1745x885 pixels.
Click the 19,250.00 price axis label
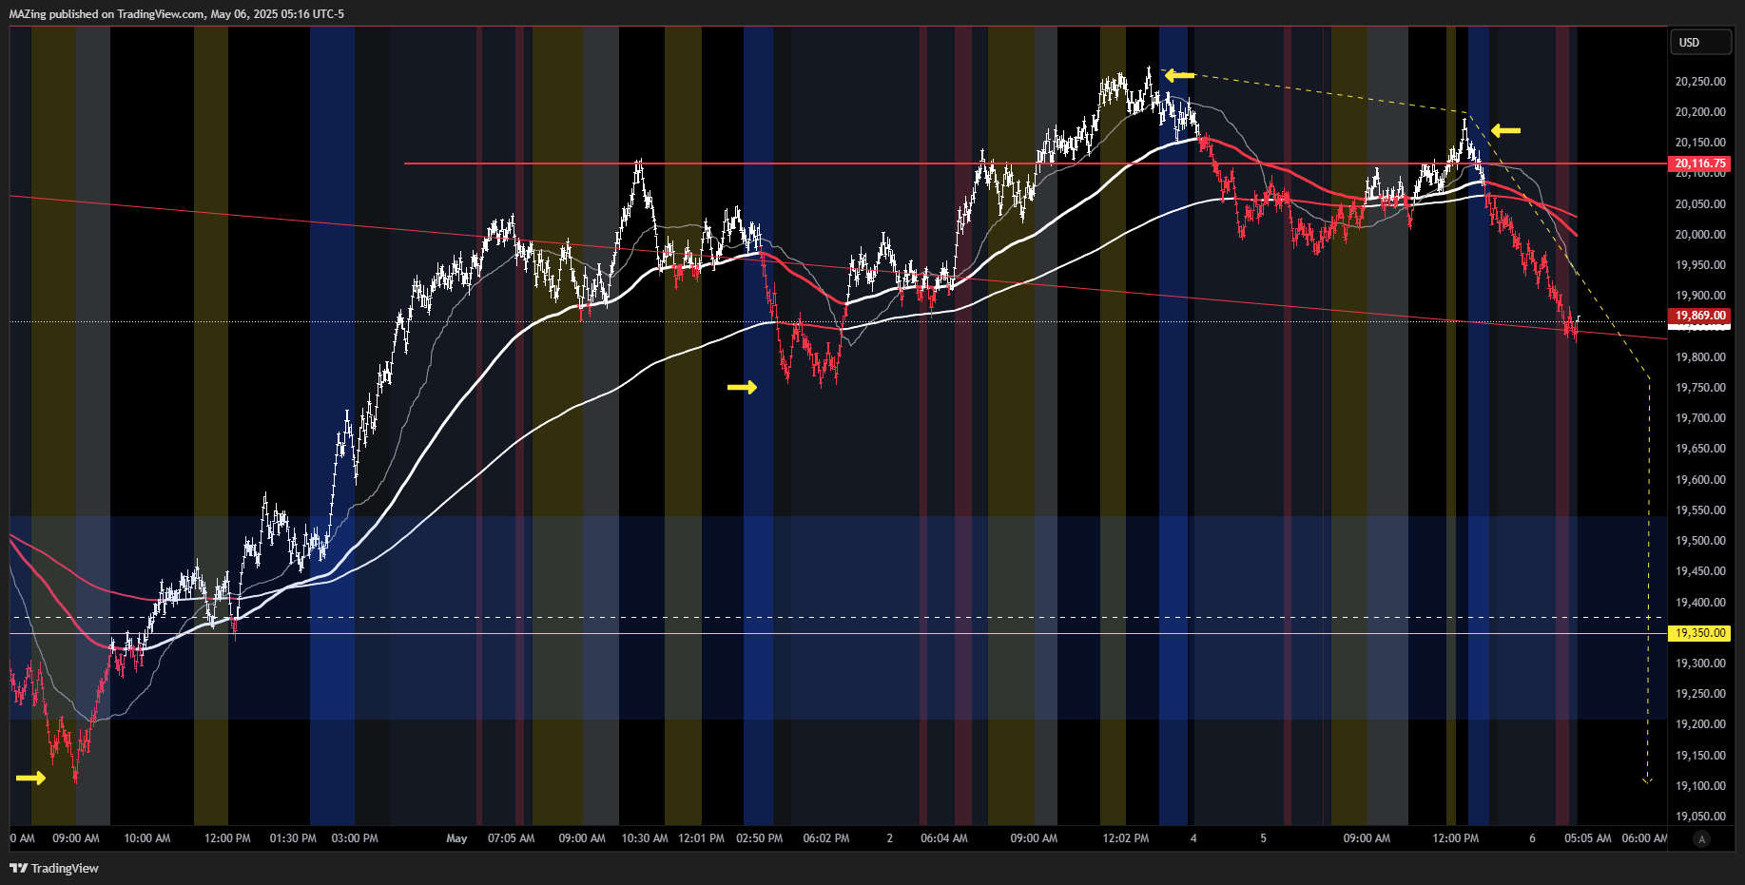pos(1700,694)
